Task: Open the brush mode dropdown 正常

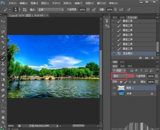Action: coord(51,10)
